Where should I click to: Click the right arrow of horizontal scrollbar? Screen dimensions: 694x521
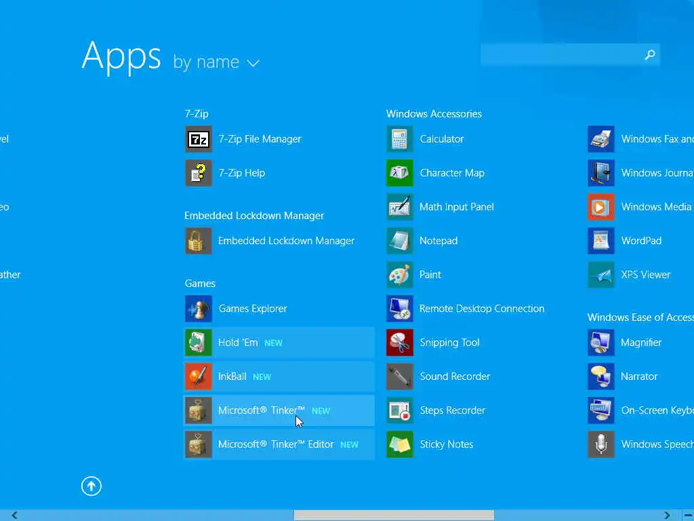(667, 516)
